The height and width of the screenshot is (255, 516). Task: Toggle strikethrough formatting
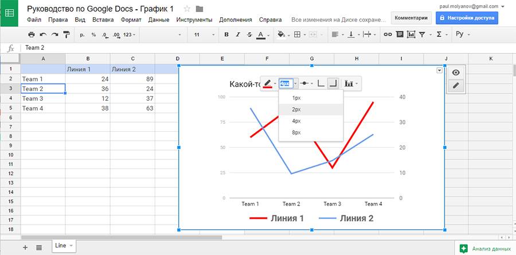click(249, 34)
